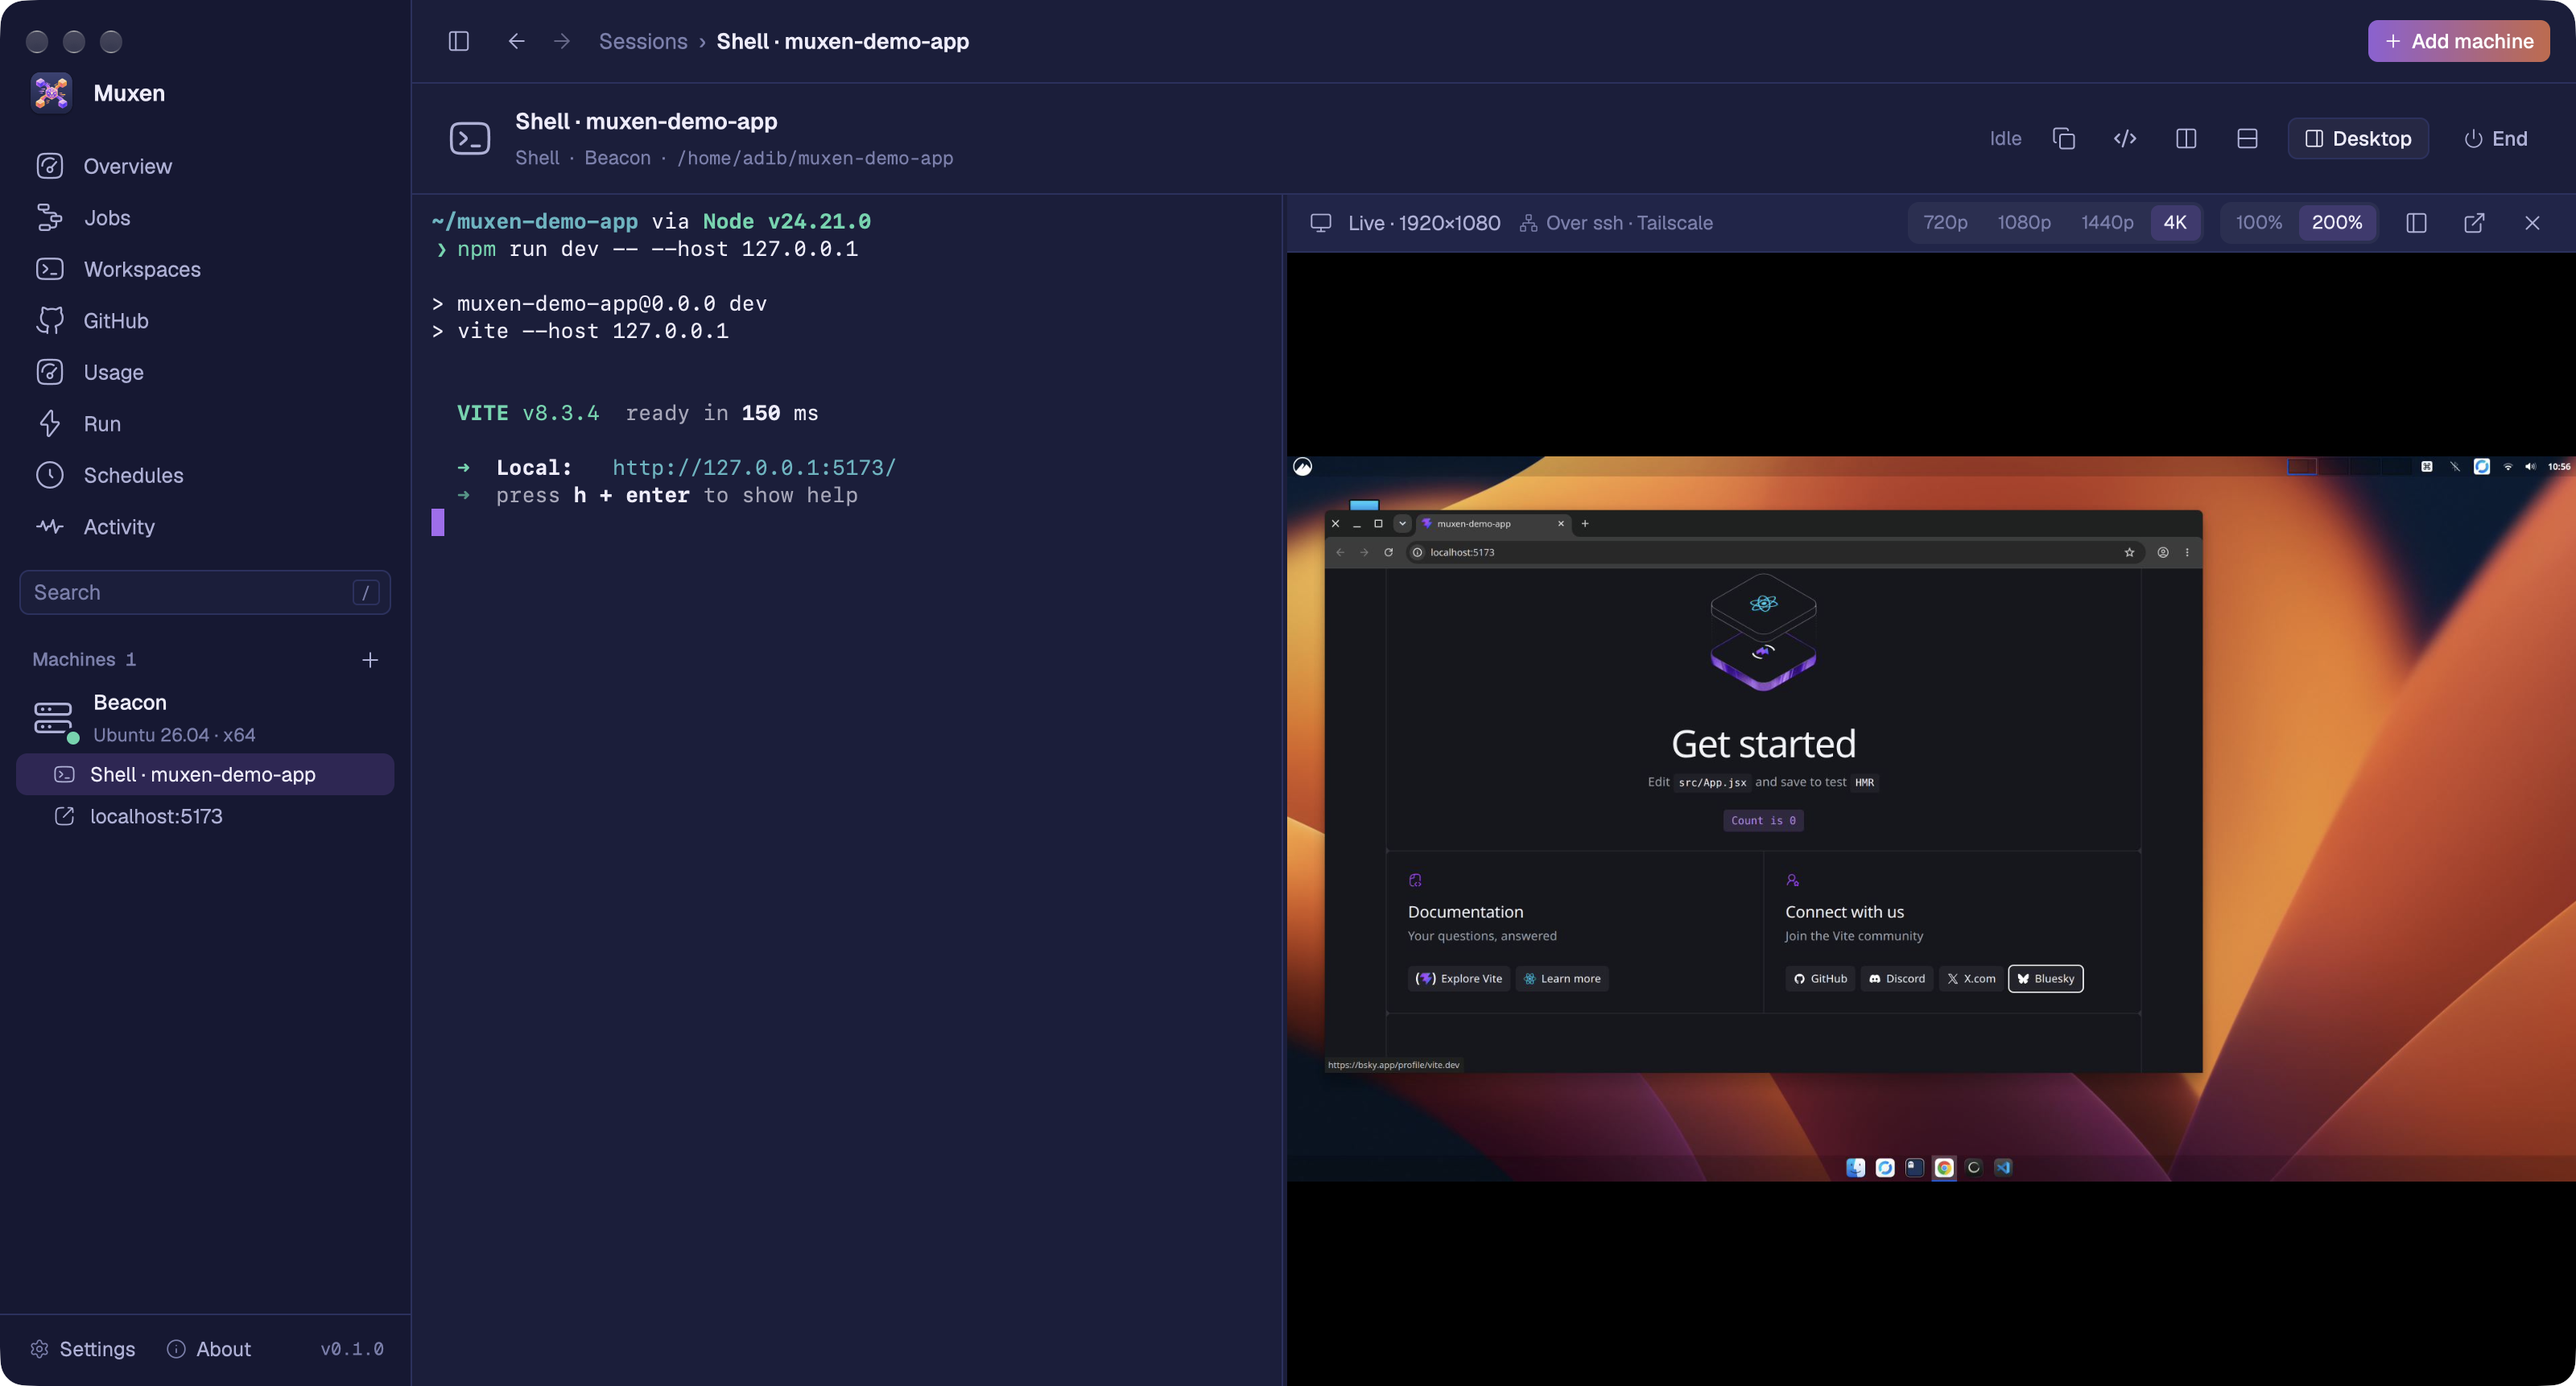The width and height of the screenshot is (2576, 1386).
Task: Set the stream resolution to 1440p
Action: coord(2107,222)
